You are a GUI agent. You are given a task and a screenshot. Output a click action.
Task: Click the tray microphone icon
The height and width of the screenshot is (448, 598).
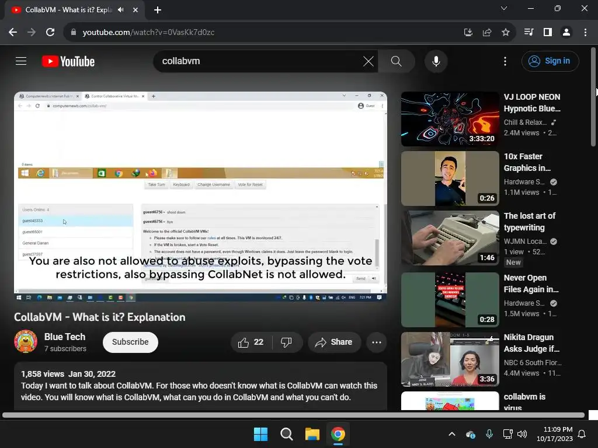click(x=489, y=434)
